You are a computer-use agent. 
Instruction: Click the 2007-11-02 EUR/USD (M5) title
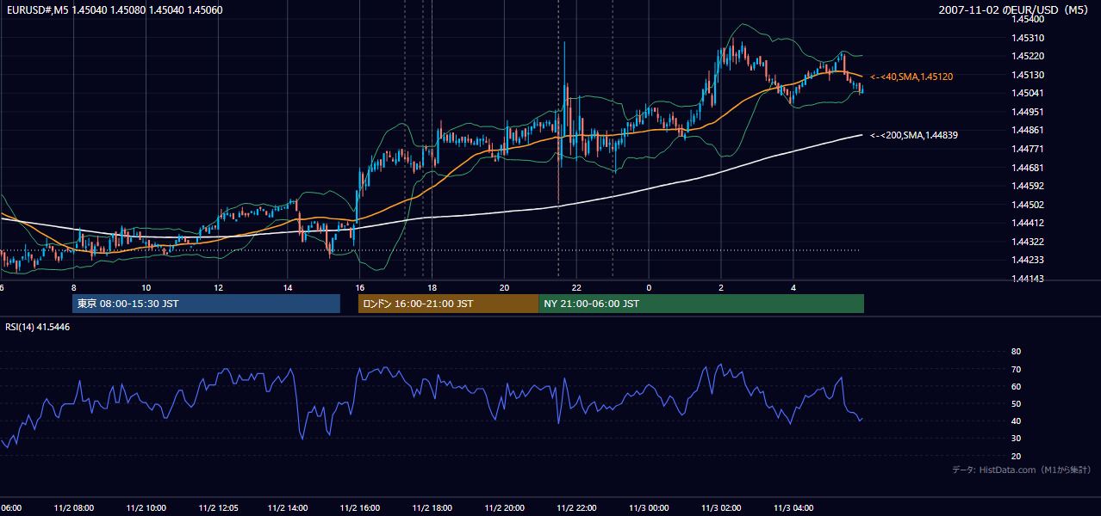(1014, 10)
